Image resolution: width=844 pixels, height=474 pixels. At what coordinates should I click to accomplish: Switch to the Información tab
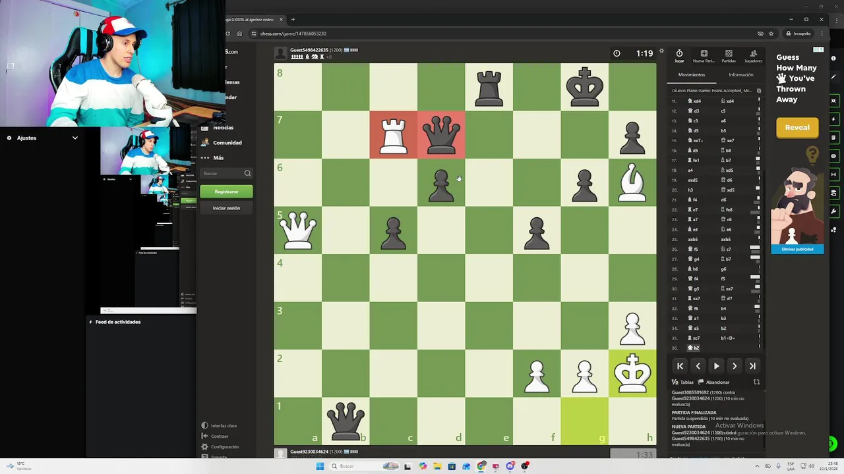point(741,74)
